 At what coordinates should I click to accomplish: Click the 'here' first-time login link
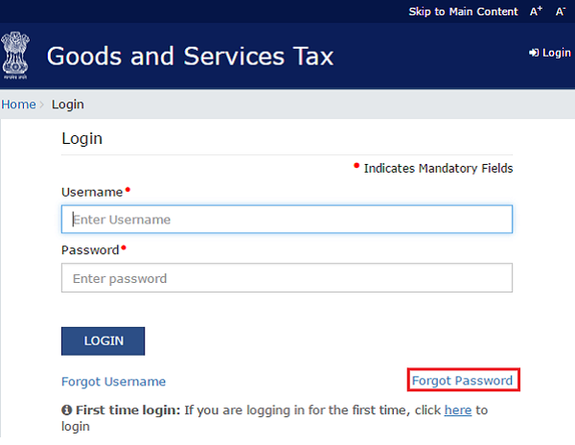point(457,410)
